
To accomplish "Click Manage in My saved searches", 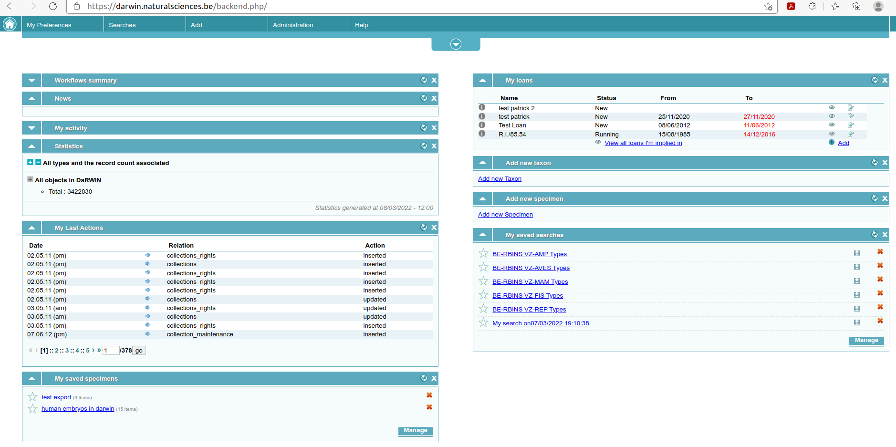I will (x=866, y=340).
